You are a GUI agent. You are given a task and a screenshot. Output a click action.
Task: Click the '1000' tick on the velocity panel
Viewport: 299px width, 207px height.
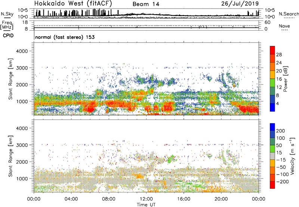22,179
